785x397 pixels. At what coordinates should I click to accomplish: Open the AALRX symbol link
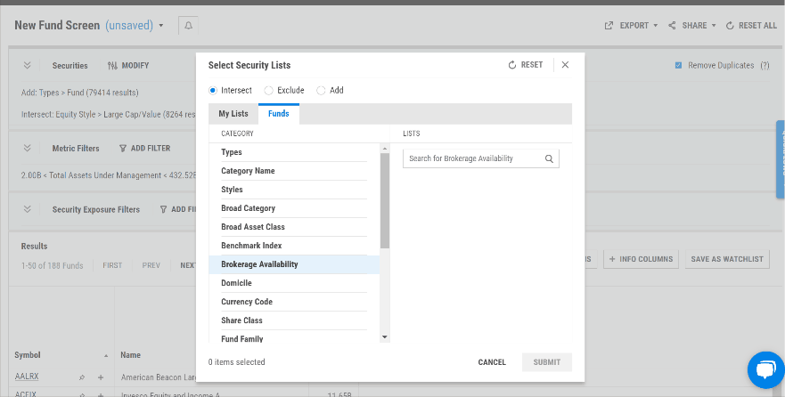pos(26,377)
